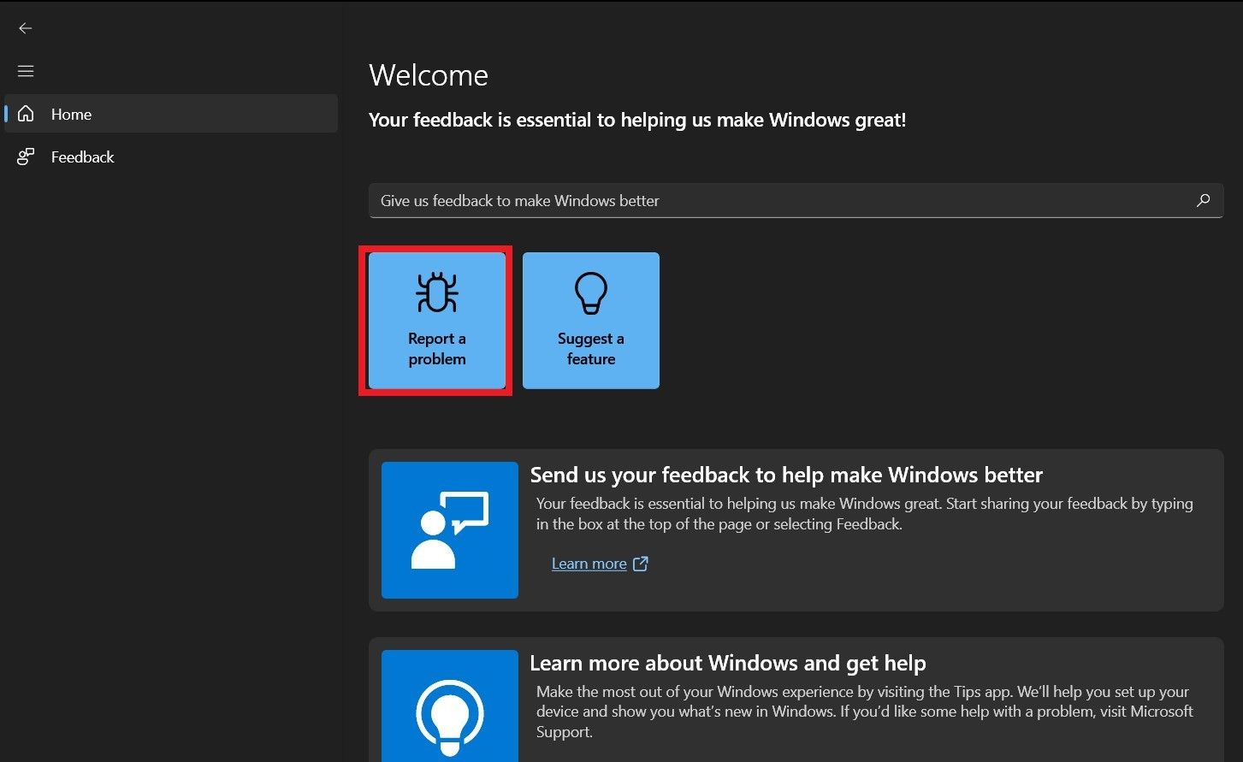Click the 'Send us your feedback' card heading

tap(786, 475)
